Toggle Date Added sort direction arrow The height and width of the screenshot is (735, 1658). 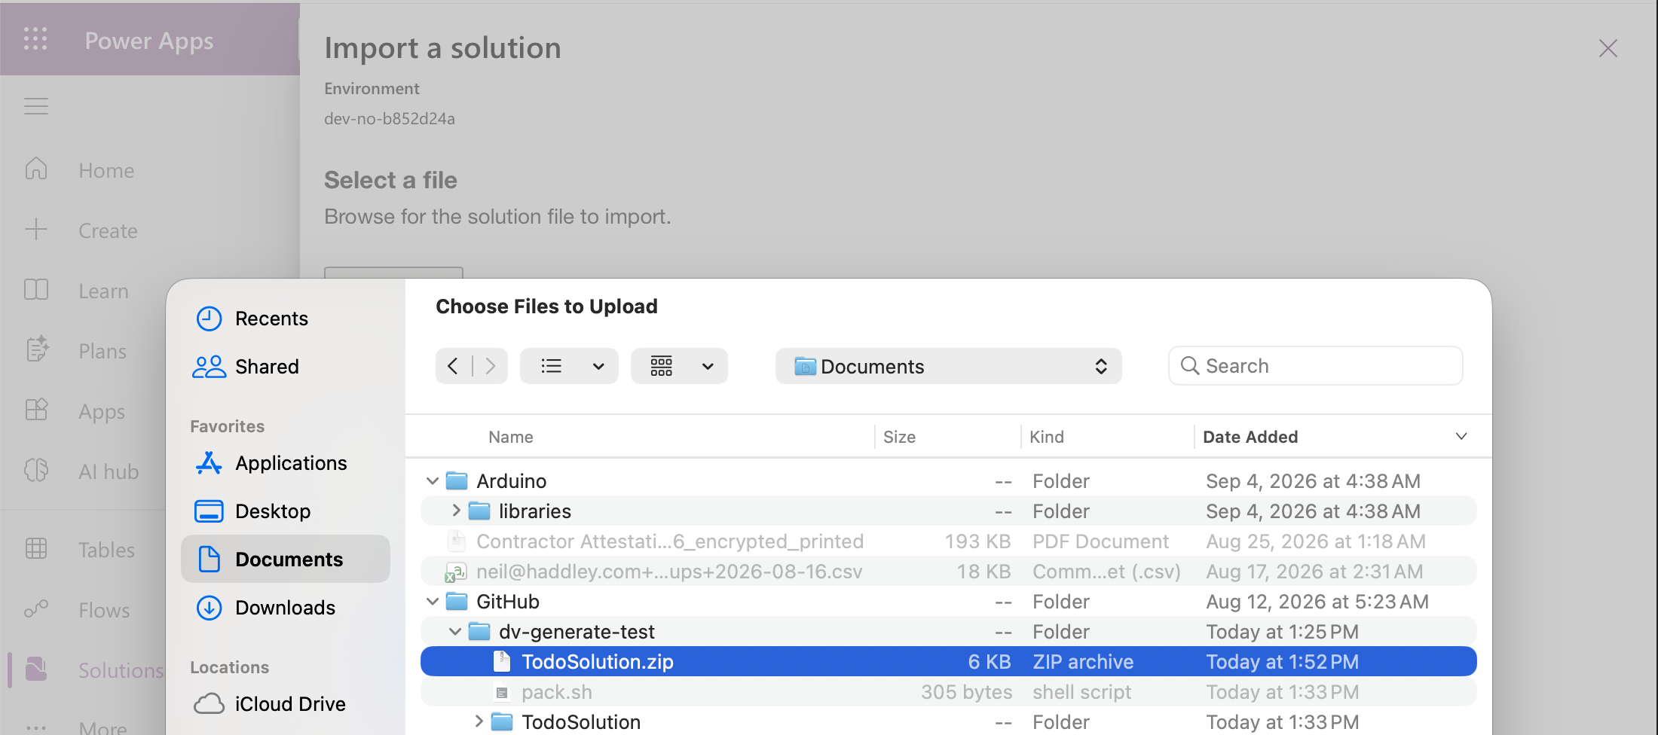pyautogui.click(x=1461, y=437)
